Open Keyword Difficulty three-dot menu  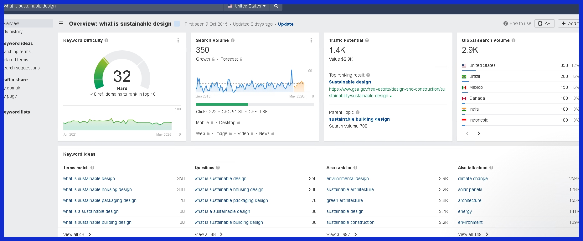178,40
